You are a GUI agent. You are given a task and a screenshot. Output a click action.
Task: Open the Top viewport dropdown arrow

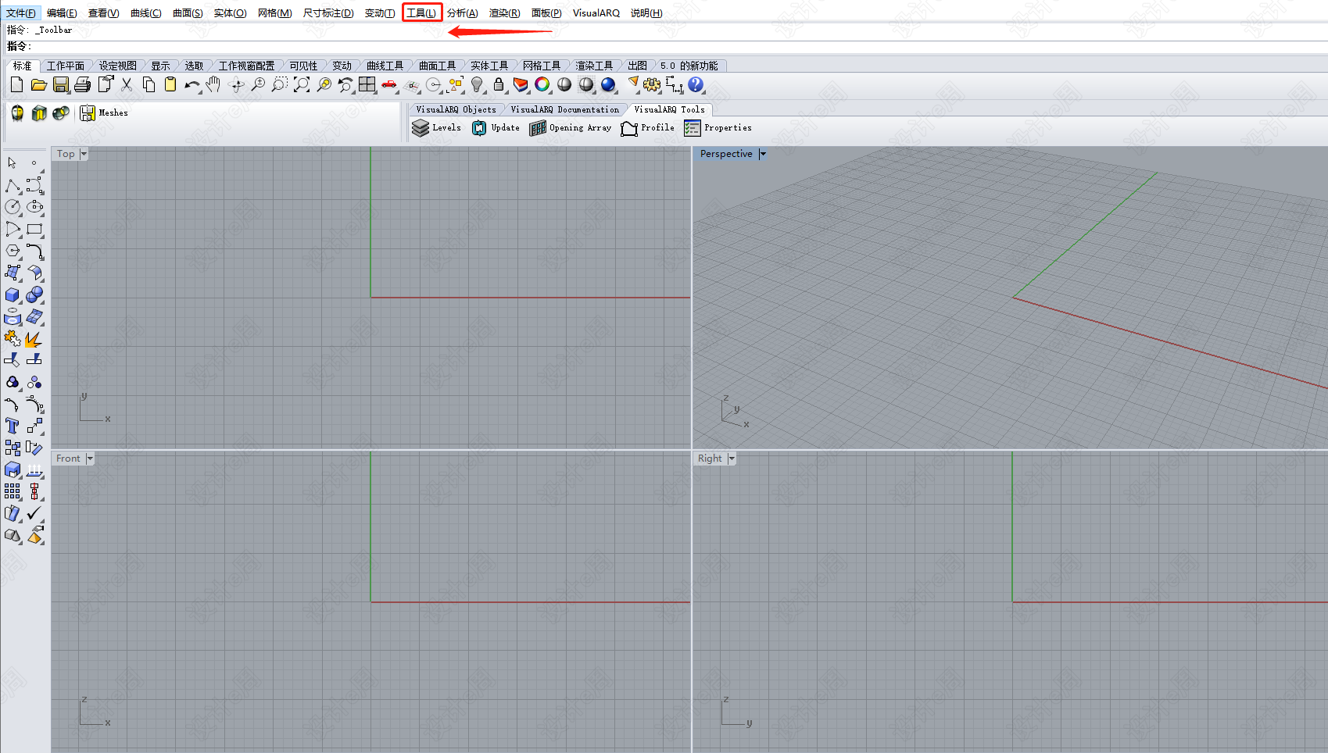click(x=84, y=154)
